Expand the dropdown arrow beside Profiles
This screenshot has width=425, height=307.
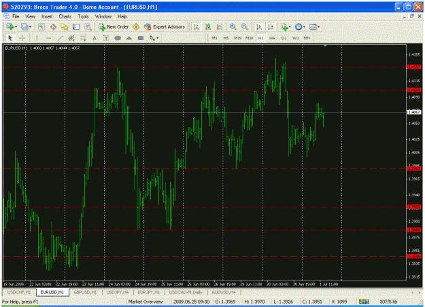pyautogui.click(x=30, y=27)
